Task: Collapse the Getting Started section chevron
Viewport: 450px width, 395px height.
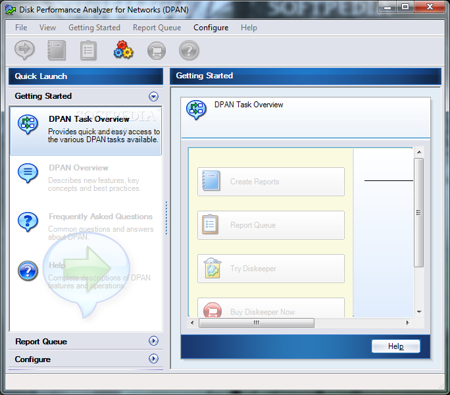Action: (153, 96)
